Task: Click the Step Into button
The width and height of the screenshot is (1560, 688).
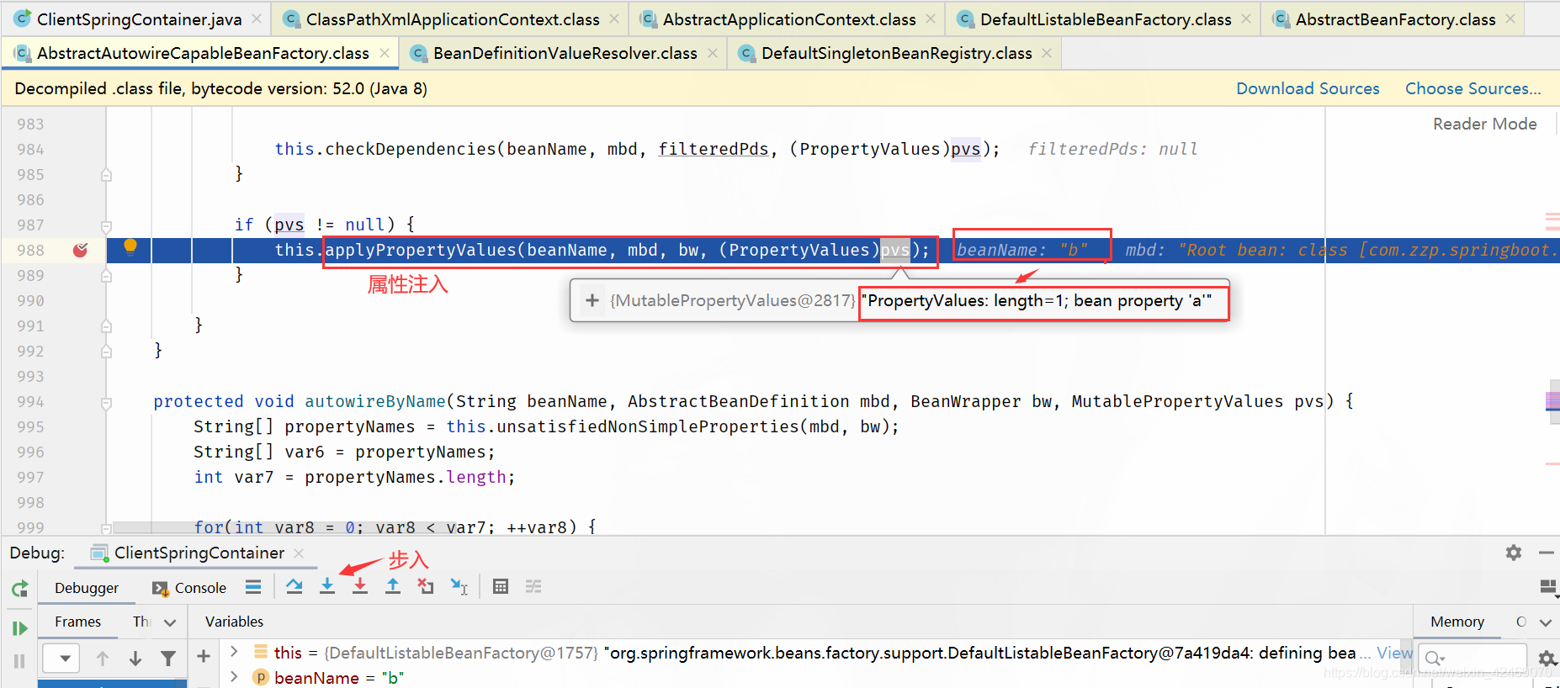Action: [327, 586]
